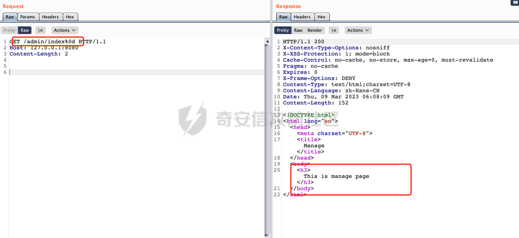Switch Request view to Pretty mode

click(x=9, y=30)
